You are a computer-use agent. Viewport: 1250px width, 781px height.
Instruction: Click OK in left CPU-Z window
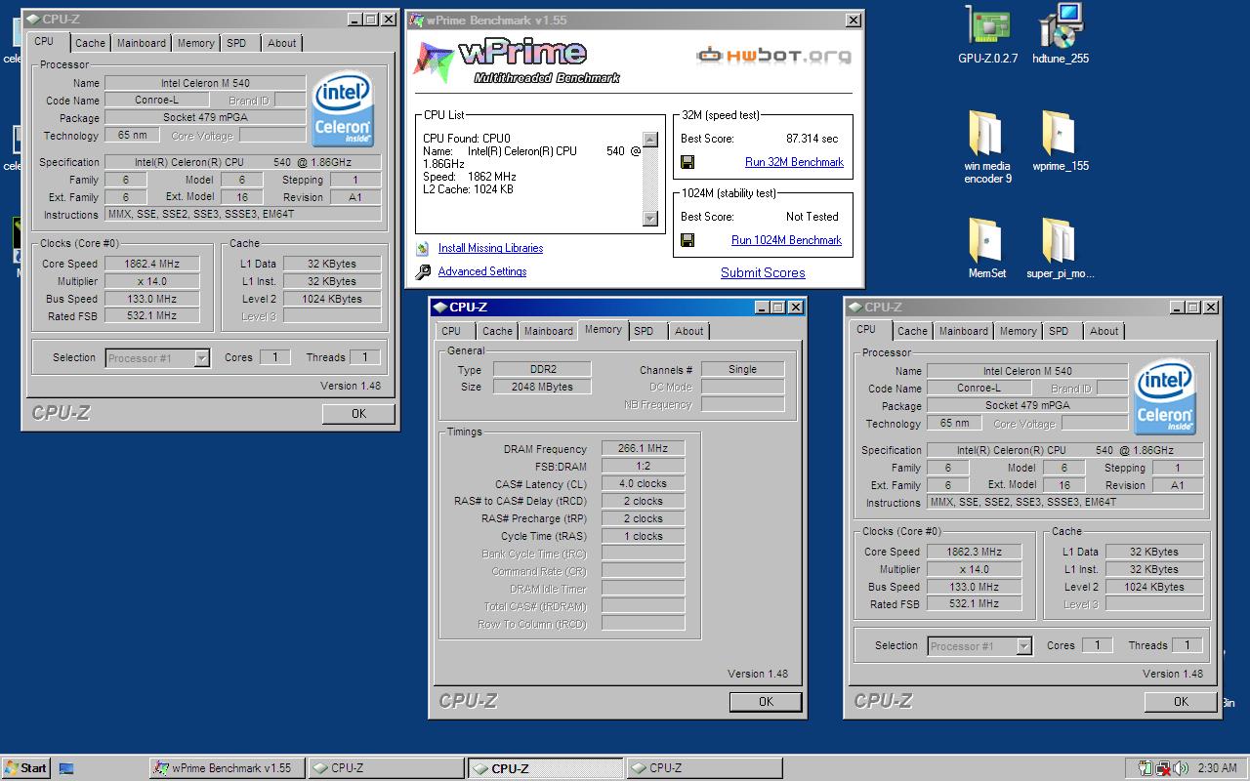click(x=358, y=414)
